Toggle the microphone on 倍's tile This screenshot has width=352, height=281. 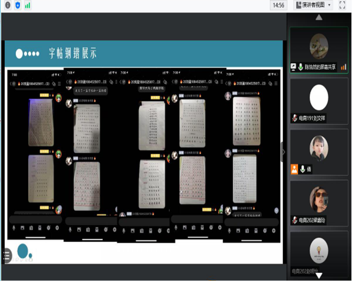301,169
